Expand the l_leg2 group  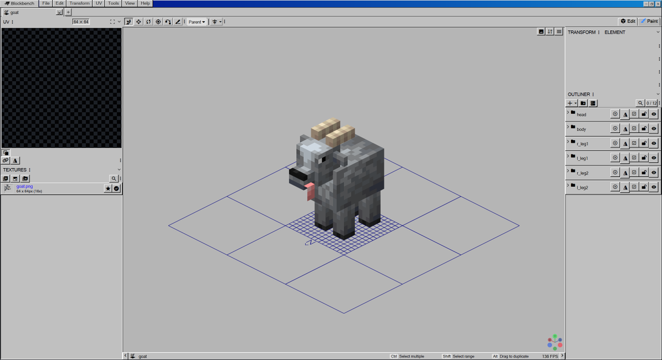coord(568,185)
